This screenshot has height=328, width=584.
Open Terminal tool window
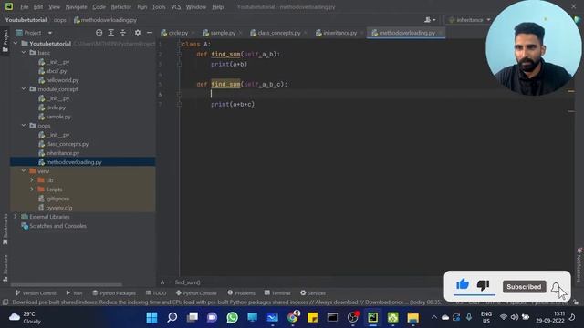(277, 293)
